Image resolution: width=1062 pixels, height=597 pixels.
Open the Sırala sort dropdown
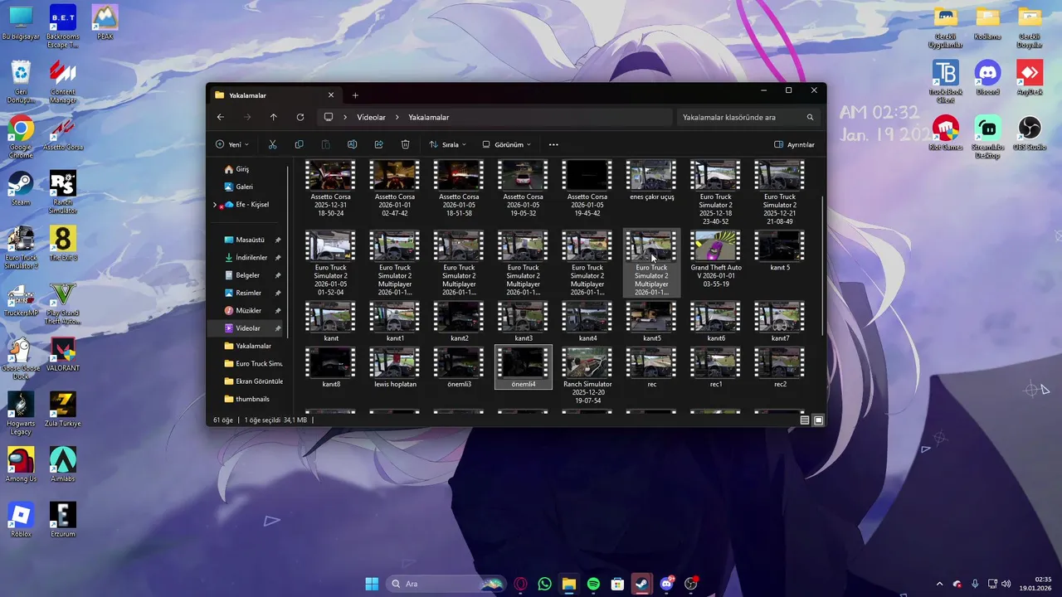(x=447, y=144)
